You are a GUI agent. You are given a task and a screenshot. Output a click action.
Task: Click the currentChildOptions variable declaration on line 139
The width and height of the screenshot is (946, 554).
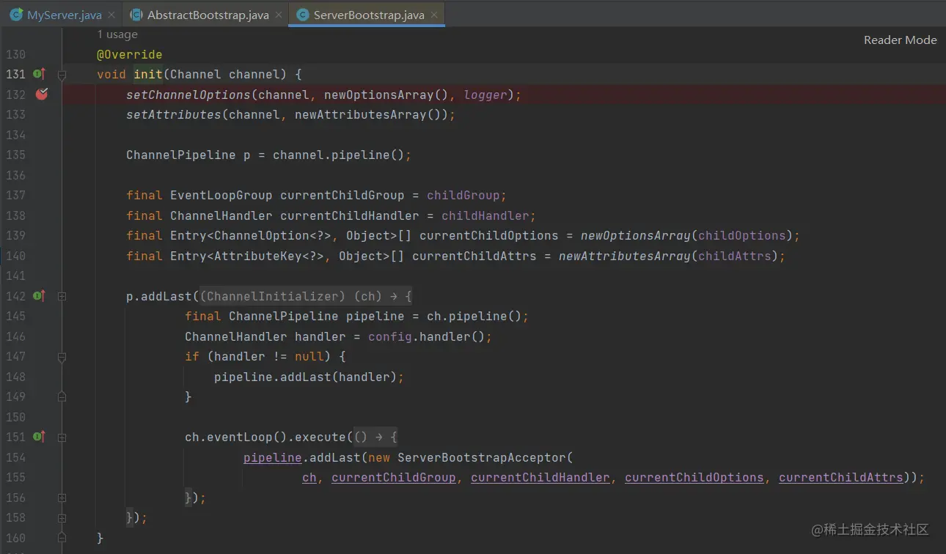tap(489, 235)
